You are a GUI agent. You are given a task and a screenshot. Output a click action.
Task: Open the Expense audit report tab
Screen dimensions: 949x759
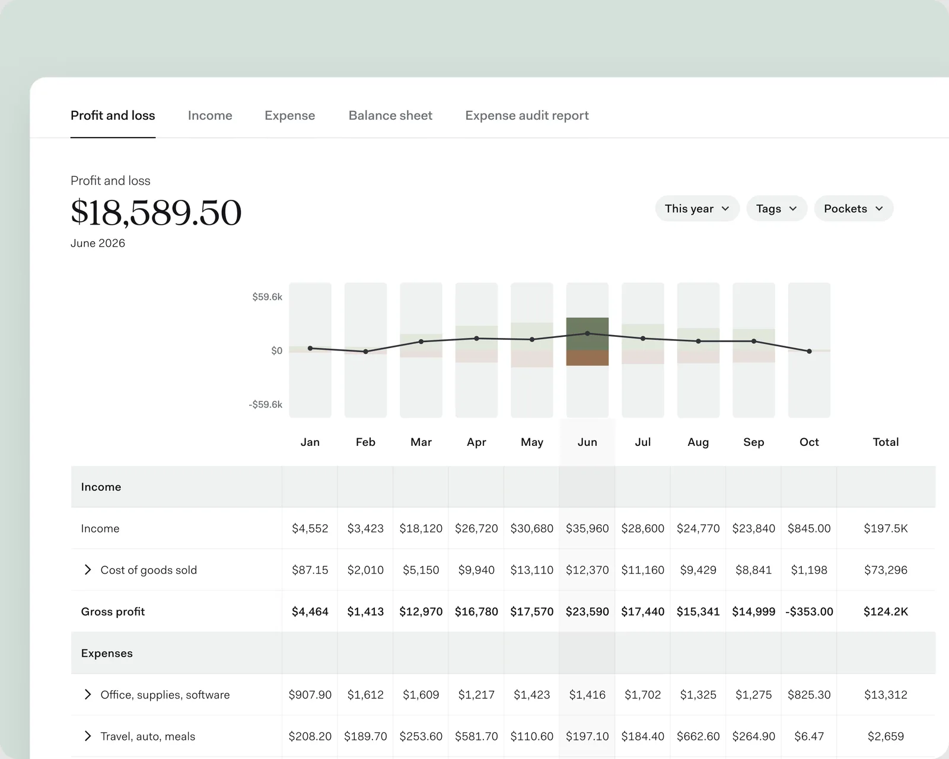pos(527,116)
